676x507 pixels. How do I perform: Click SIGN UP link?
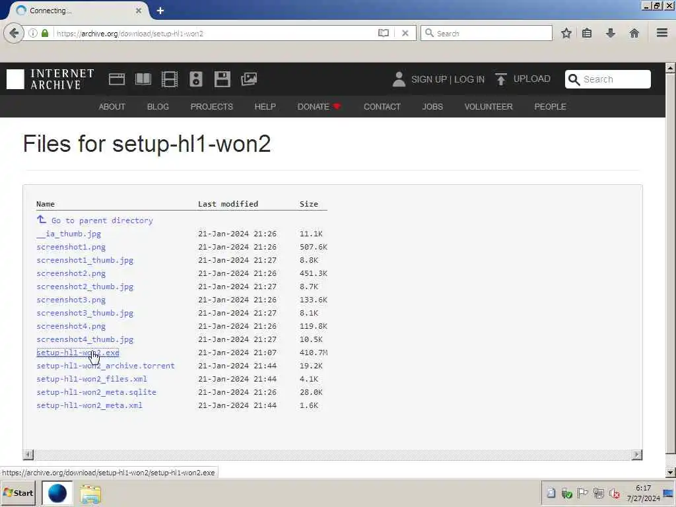click(429, 79)
